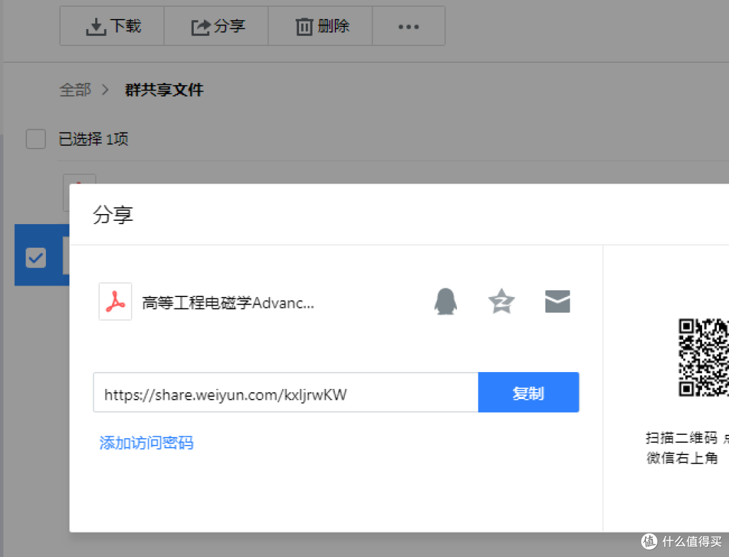Toggle the select-all checkbox next to 已选择 1项

[x=36, y=139]
